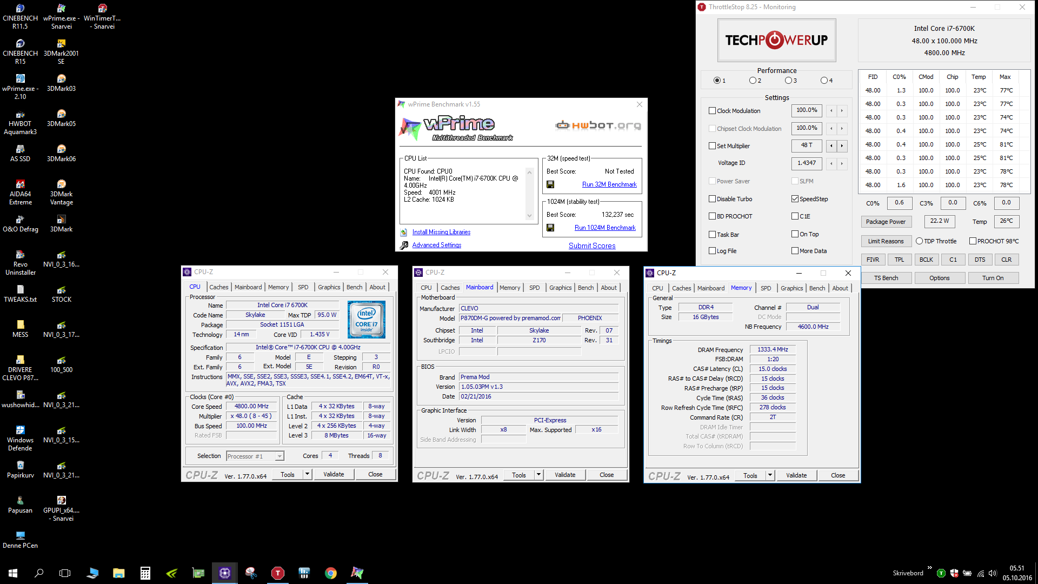Decrease Chipset Clock Modulation percentage arrow
Viewport: 1038px width, 584px height.
click(x=831, y=129)
